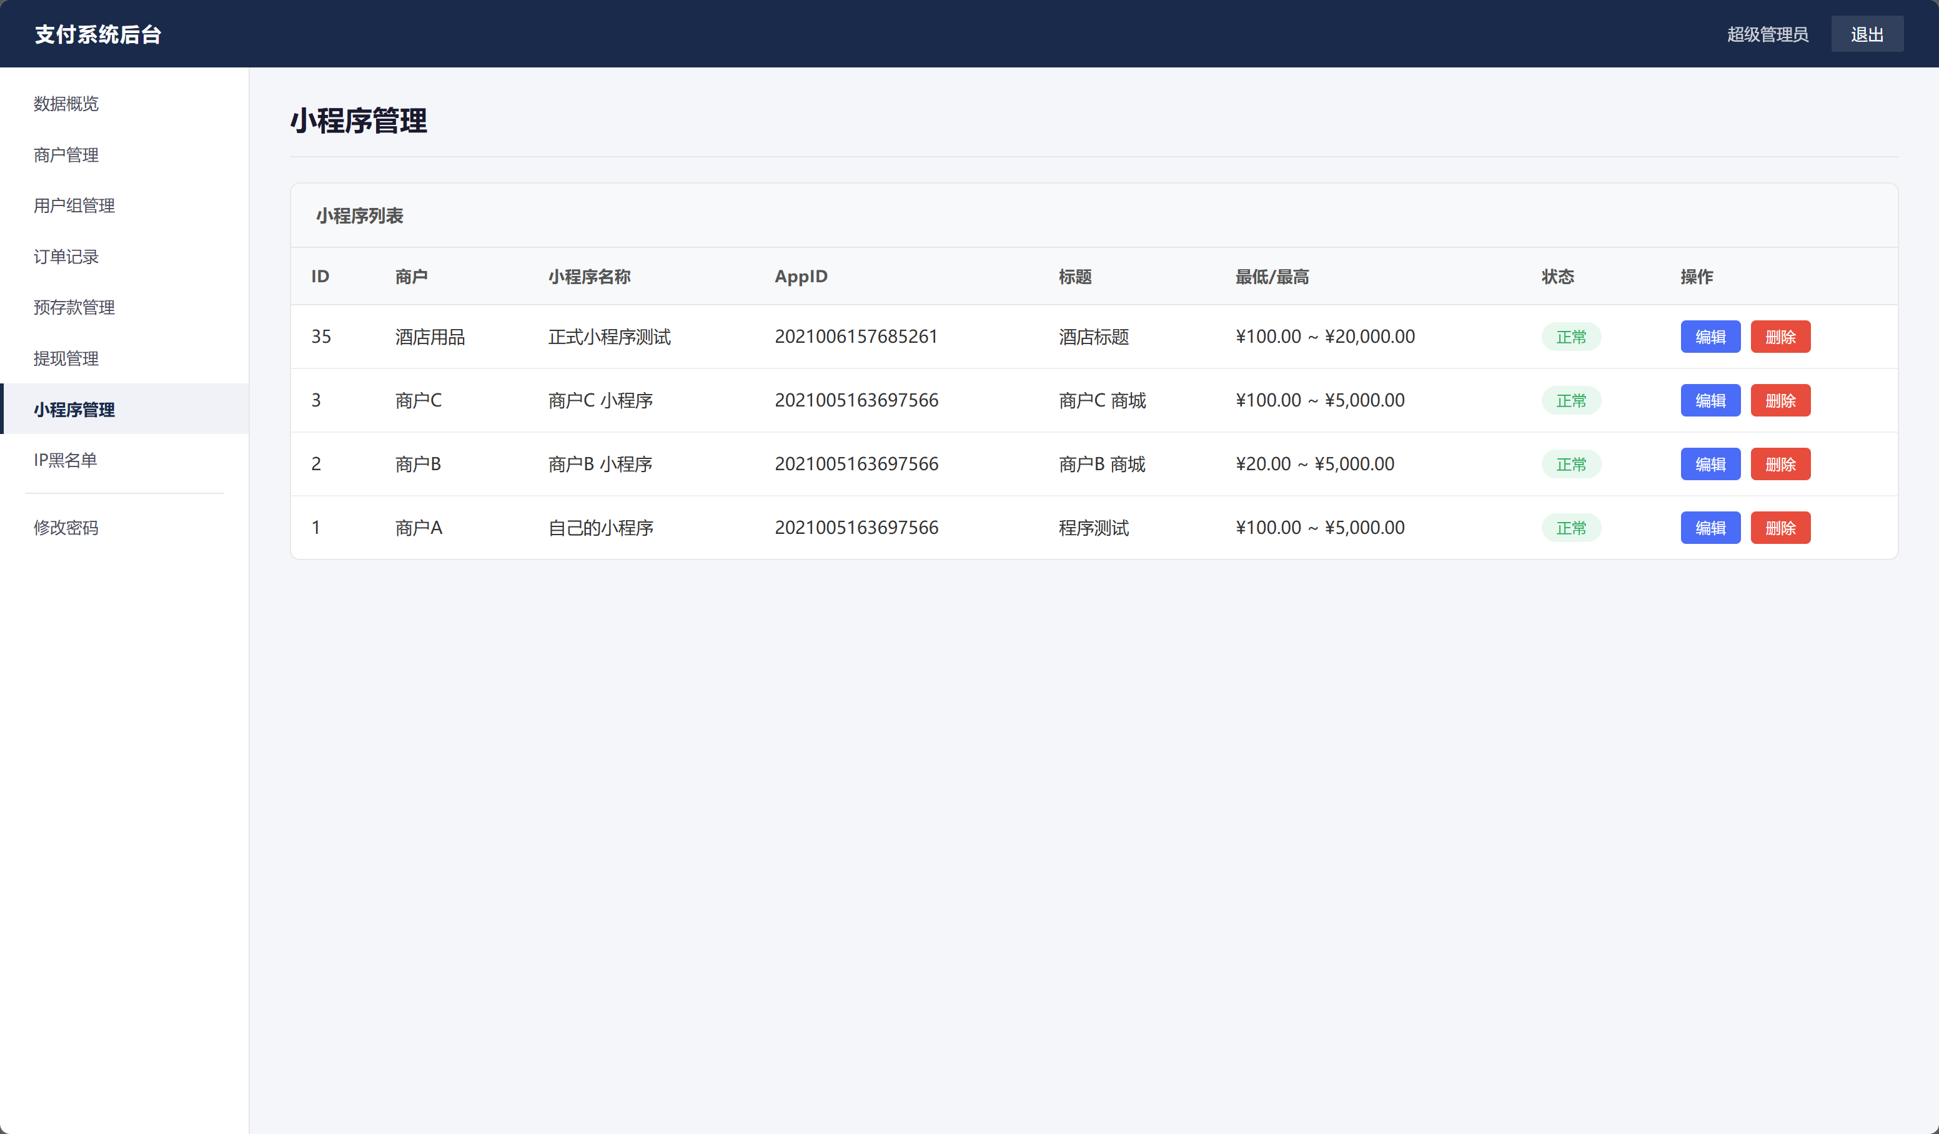The height and width of the screenshot is (1134, 1939).
Task: Click the 退出 logout button
Action: tap(1867, 34)
